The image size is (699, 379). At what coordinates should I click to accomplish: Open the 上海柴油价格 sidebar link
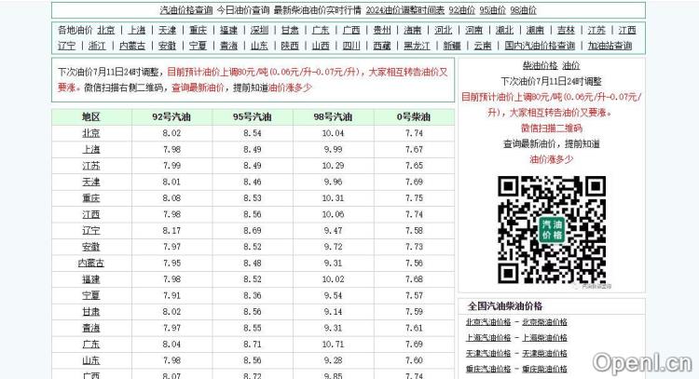click(x=545, y=338)
